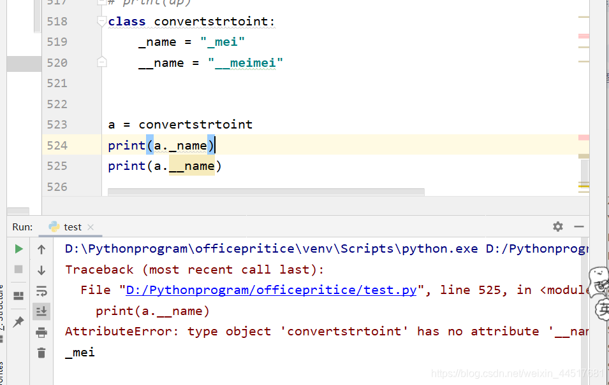This screenshot has width=609, height=385.
Task: Click the AttributeError message line
Action: click(x=327, y=332)
